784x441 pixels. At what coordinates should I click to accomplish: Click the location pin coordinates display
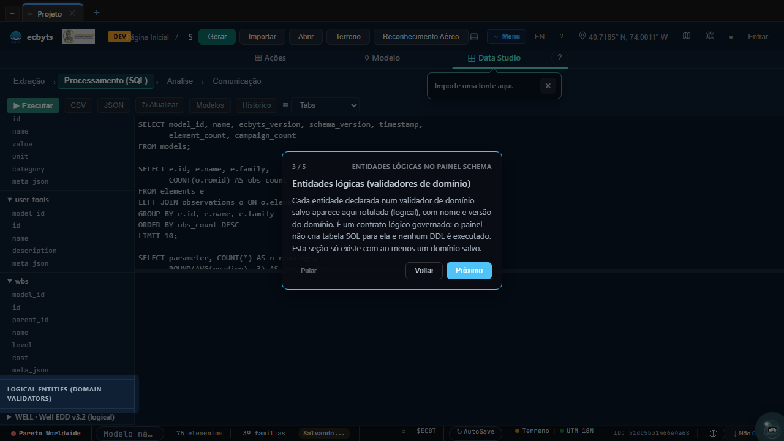624,37
